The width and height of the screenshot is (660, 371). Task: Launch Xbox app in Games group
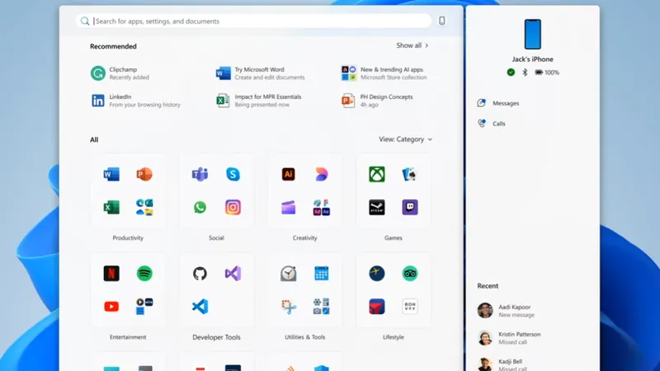point(377,174)
